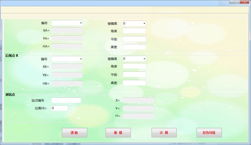This screenshot has width=251, height=145.
Task: Click the 测站点 H= result field
Action: pyautogui.click(x=138, y=116)
